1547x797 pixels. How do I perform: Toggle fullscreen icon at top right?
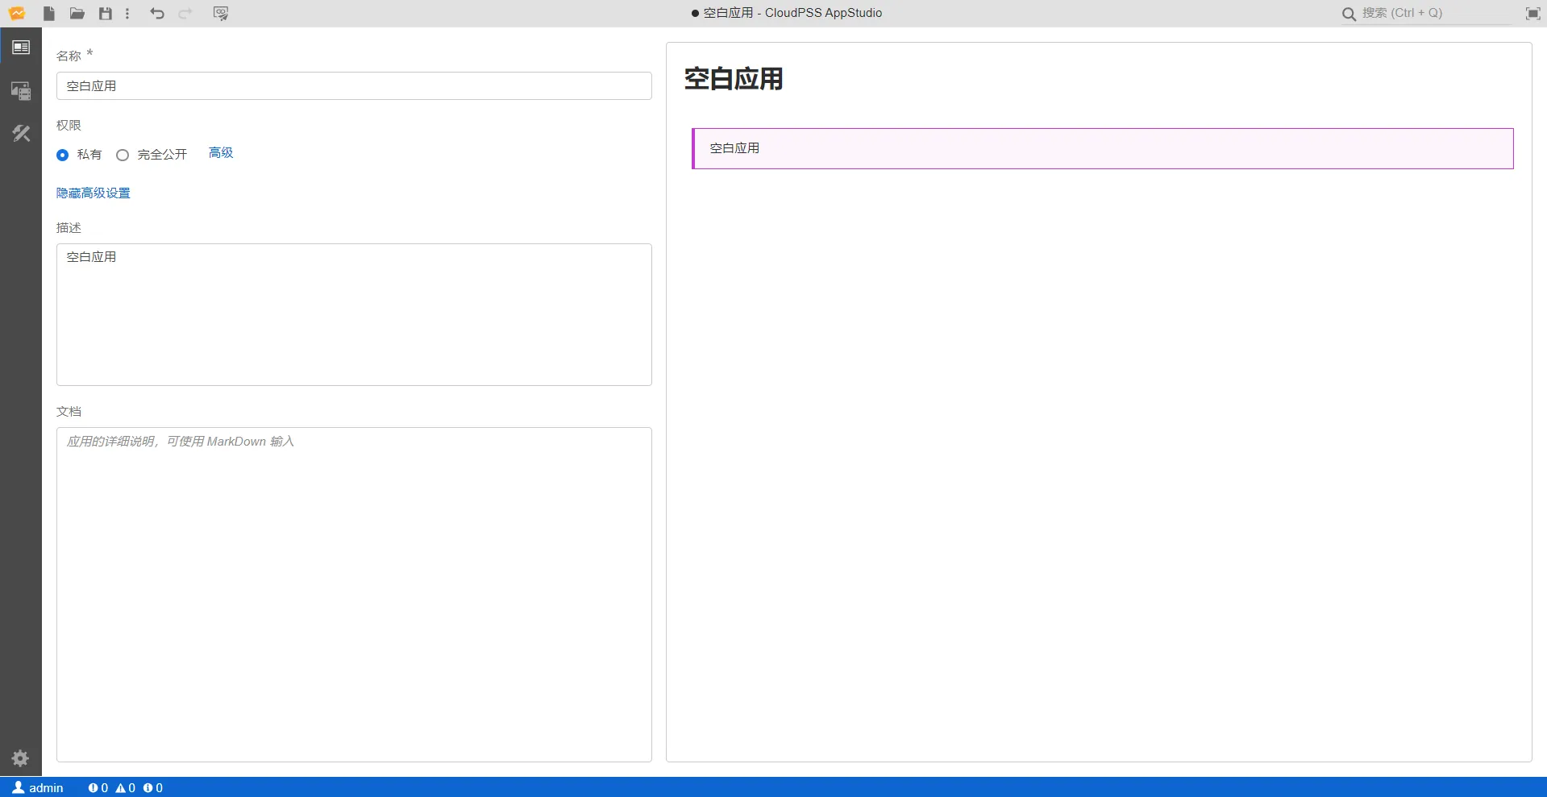[x=1533, y=13]
